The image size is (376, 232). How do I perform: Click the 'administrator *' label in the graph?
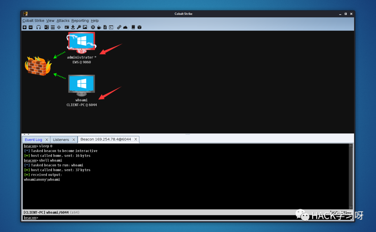click(81, 57)
